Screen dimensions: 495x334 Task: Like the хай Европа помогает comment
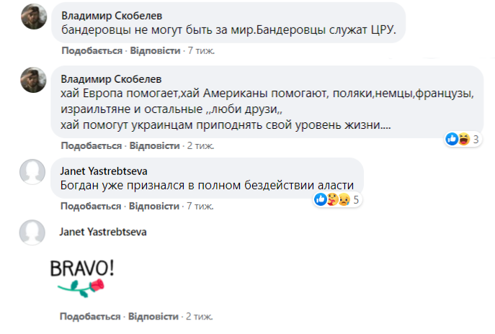coord(91,145)
